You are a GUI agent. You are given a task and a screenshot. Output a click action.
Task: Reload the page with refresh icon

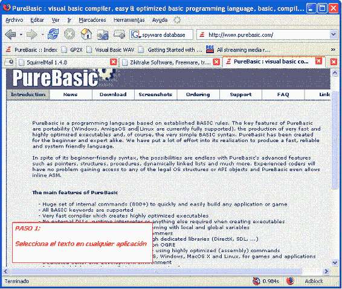53,34
